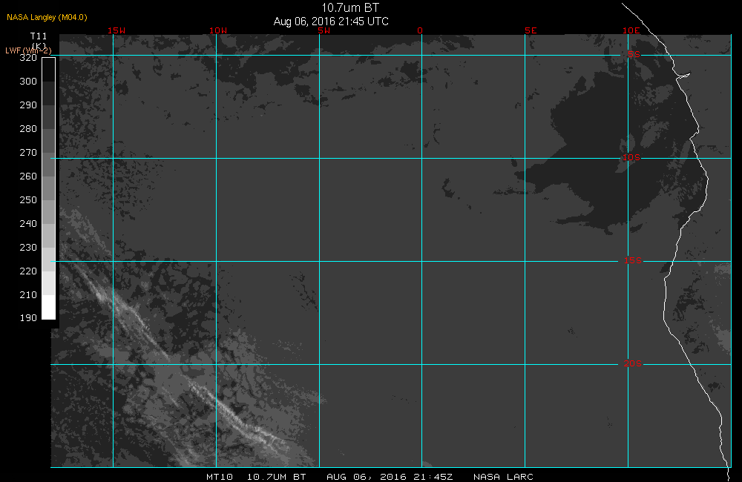
Task: Click the 210 value on the colorbar scale
Action: pos(28,294)
